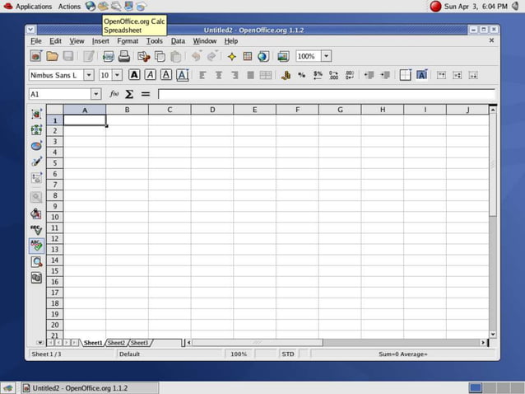Open a file with the folder icon

point(52,56)
